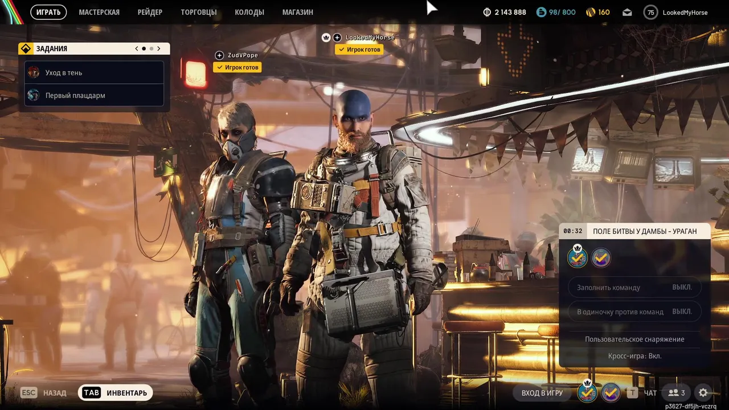Select the first quest page dot
The width and height of the screenshot is (729, 410).
pos(144,49)
